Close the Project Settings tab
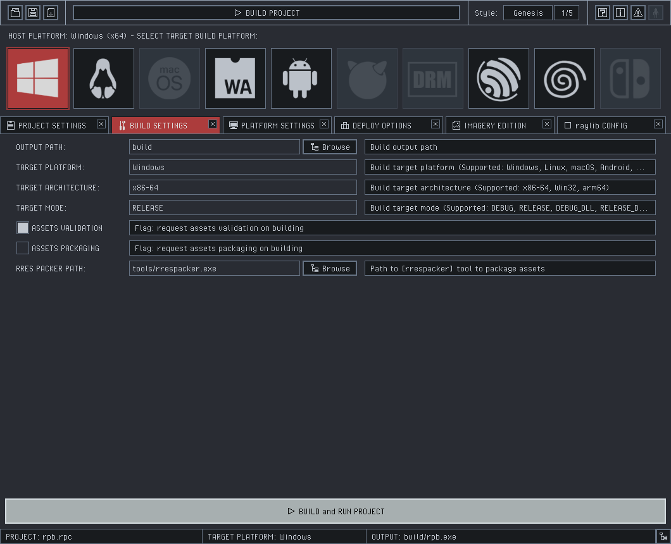Screen dimensions: 671x544 (x=101, y=124)
